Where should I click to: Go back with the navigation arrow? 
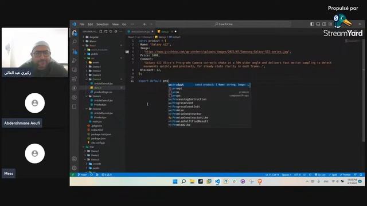tap(145, 24)
